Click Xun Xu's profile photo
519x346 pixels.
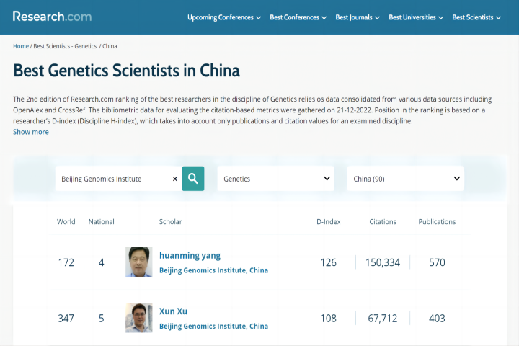(138, 318)
